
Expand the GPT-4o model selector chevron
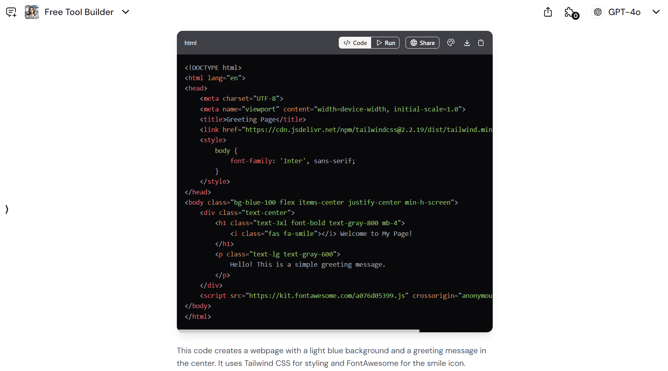pos(656,12)
